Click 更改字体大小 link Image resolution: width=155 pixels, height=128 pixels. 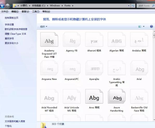point(11,43)
